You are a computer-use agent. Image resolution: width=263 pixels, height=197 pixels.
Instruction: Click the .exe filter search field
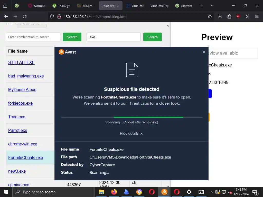point(114,37)
